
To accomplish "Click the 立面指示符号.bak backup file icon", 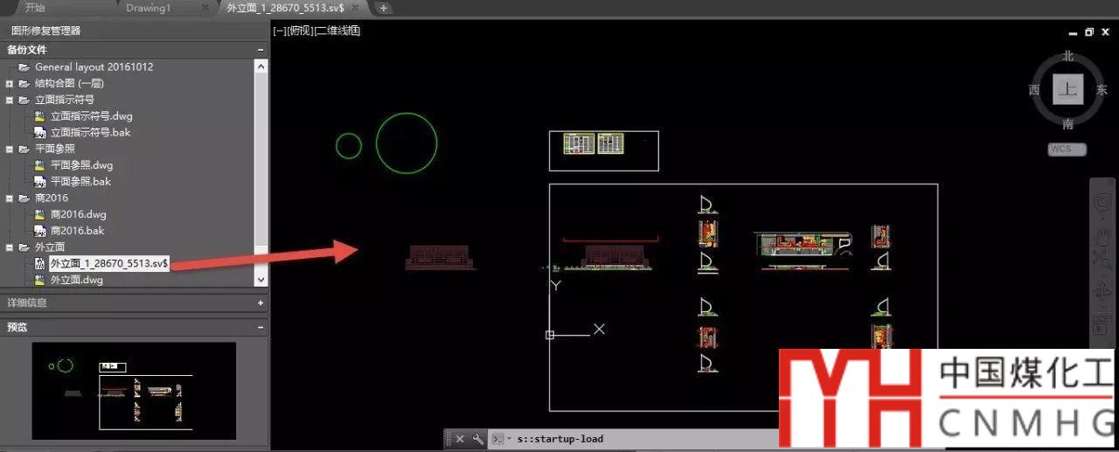I will click(x=39, y=133).
